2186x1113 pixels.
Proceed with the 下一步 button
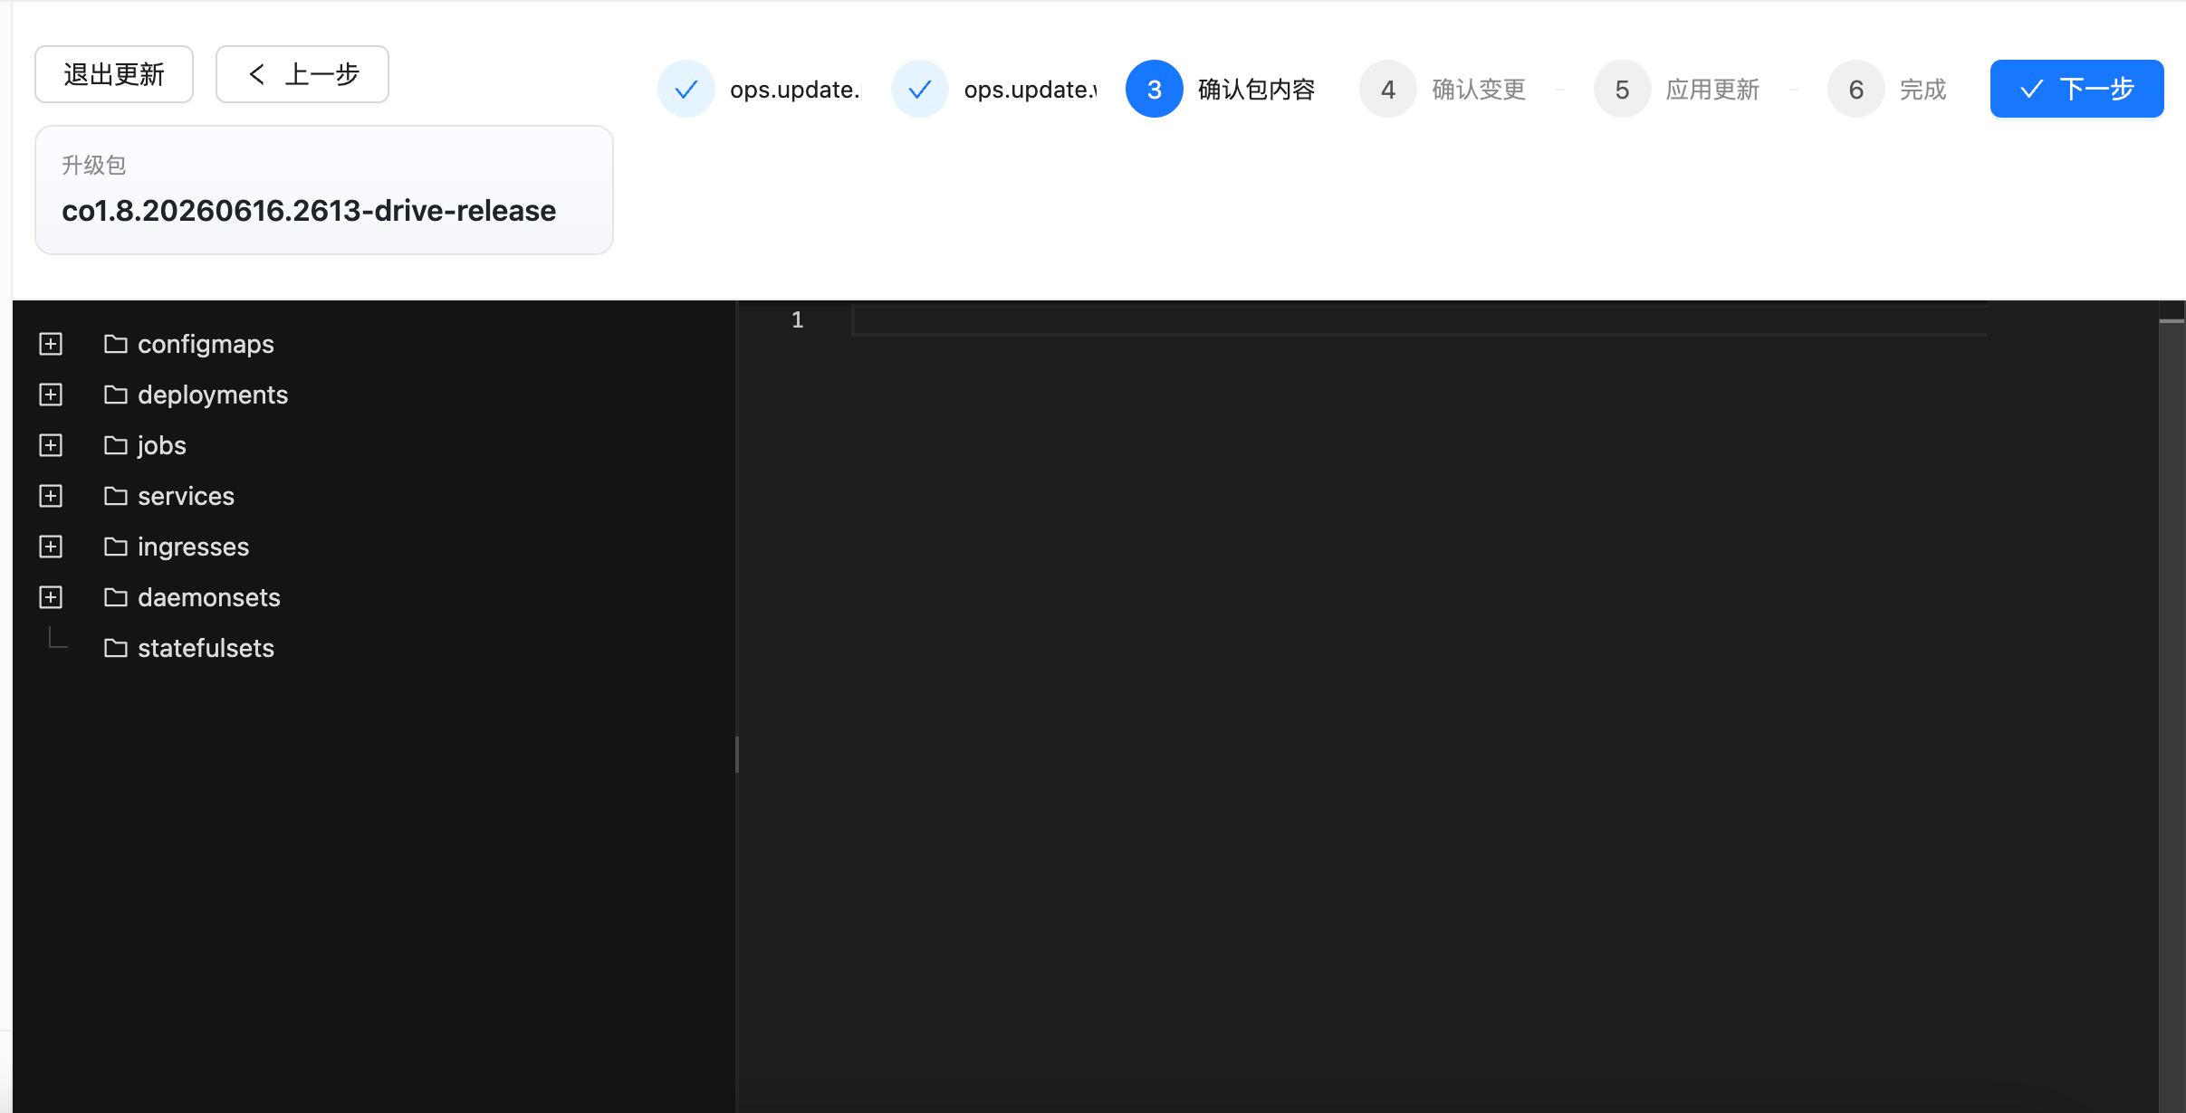pos(2076,89)
